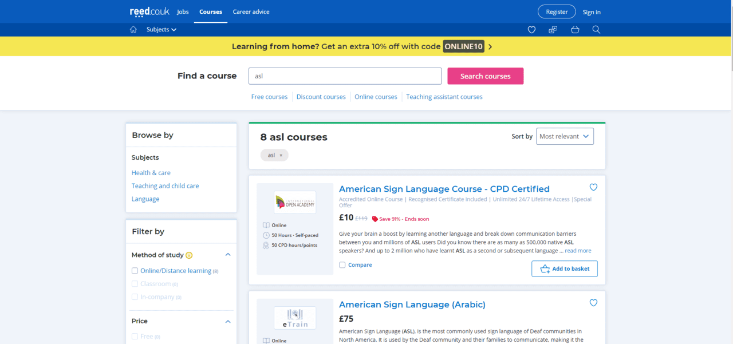Screen dimensions: 733x344
Task: Browse the Language subject
Action: (145, 199)
